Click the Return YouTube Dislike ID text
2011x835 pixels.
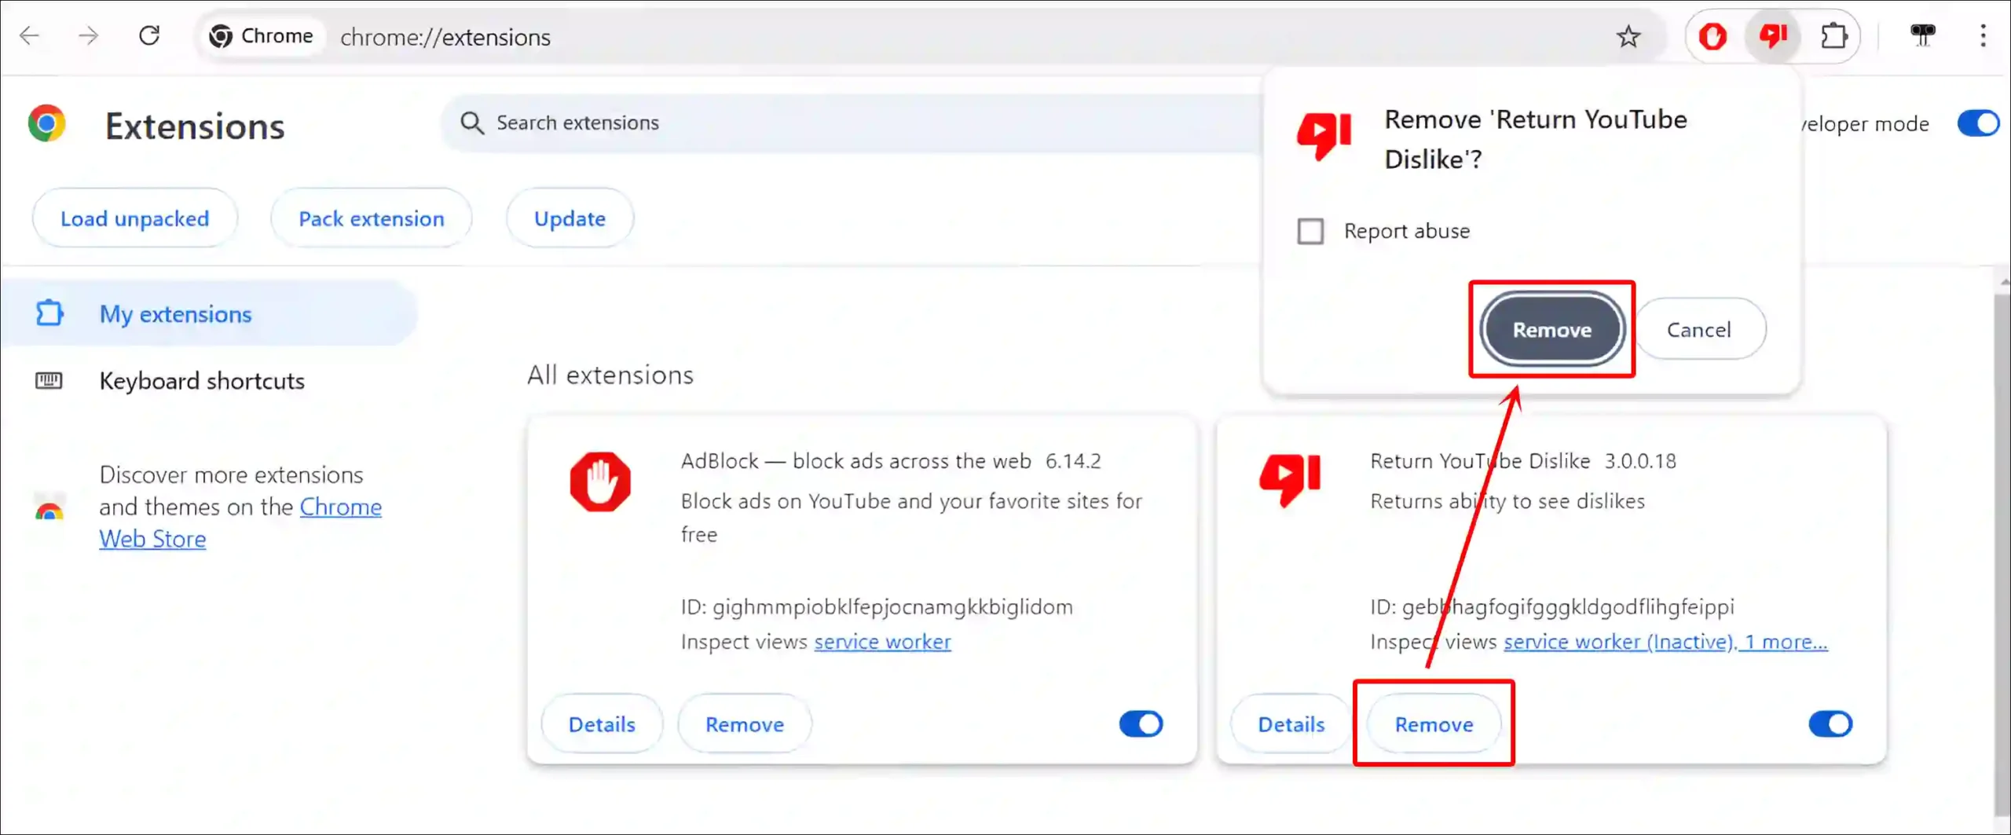(x=1552, y=606)
